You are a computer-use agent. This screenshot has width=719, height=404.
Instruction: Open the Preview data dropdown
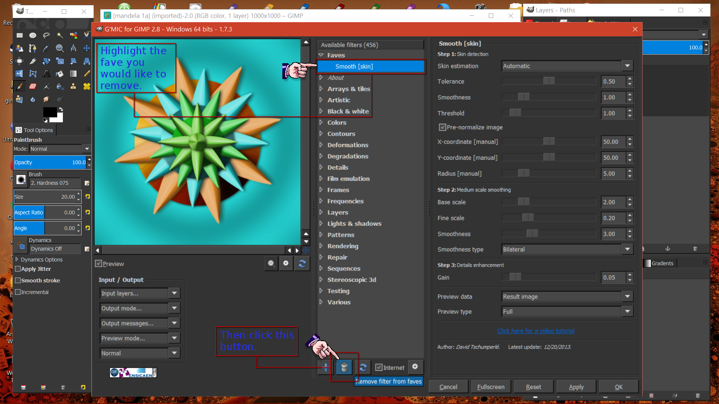pos(567,297)
